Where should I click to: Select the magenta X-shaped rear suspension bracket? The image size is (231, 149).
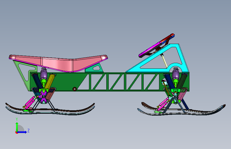pos(44,97)
